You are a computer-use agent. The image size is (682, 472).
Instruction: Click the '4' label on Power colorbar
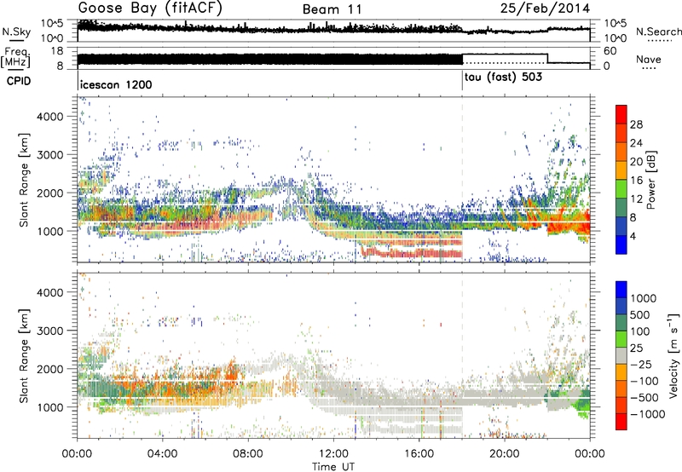coord(633,237)
